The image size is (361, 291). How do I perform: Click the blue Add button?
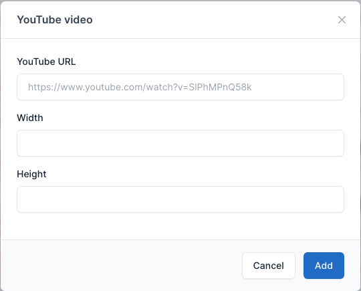(324, 266)
